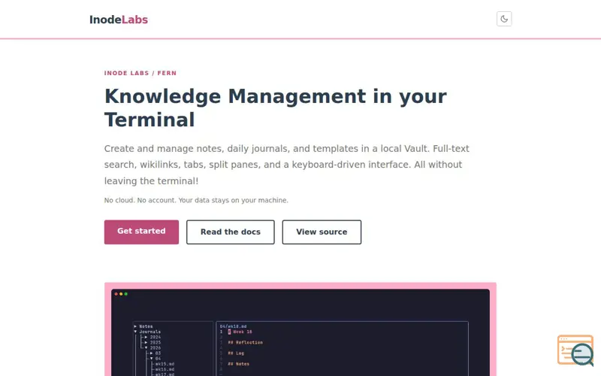
Task: Expand the 2024 folder in demo tree
Action: (x=146, y=337)
